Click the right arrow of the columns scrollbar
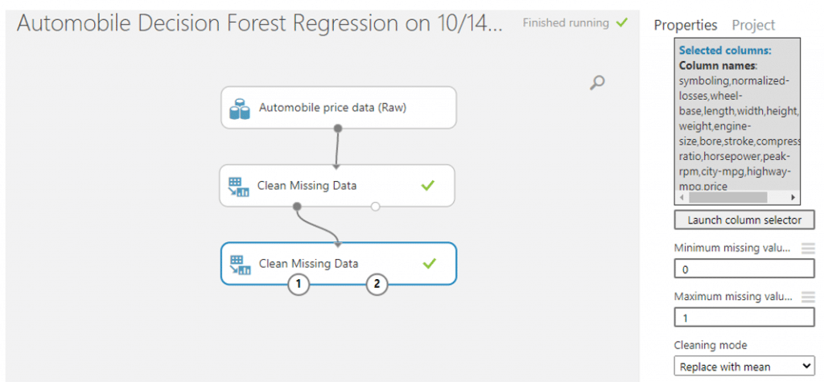Screen dimensions: 824x382 click(x=793, y=198)
